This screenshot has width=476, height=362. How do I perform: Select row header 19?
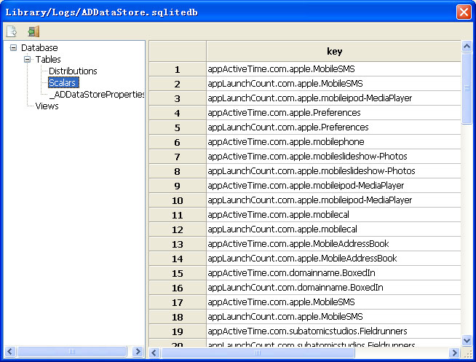pyautogui.click(x=178, y=331)
